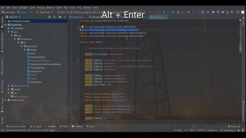Toggle the Project side panel tab
This screenshot has height=138, width=246.
tap(2, 22)
